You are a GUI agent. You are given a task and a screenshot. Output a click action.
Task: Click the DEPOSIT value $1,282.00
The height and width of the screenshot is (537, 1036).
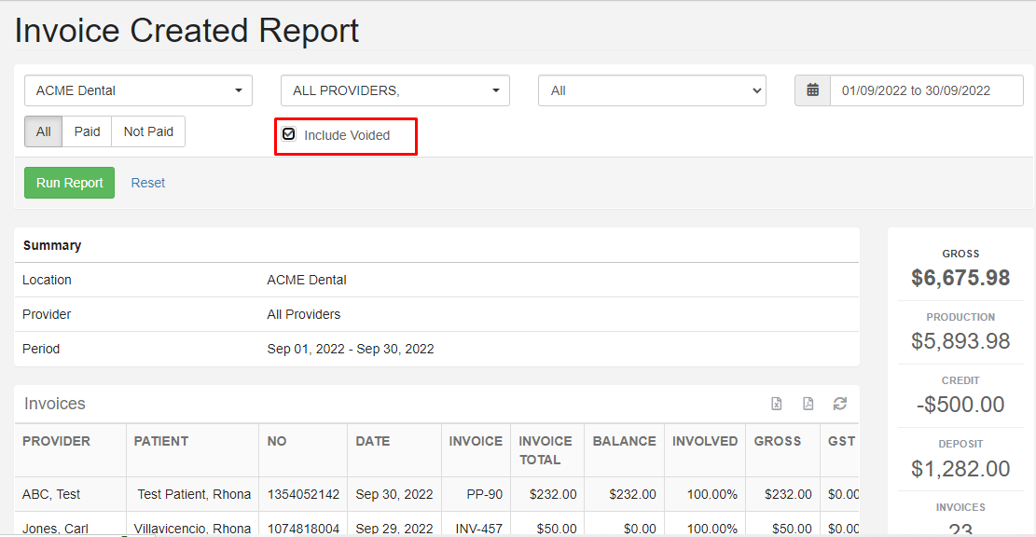click(960, 468)
